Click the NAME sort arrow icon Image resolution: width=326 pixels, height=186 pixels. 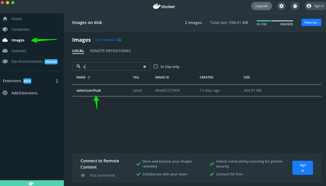click(x=89, y=77)
